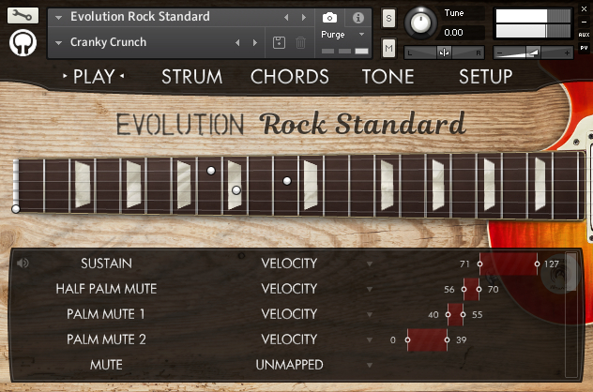The image size is (593, 392).
Task: Click the camera snapshot icon
Action: click(329, 18)
